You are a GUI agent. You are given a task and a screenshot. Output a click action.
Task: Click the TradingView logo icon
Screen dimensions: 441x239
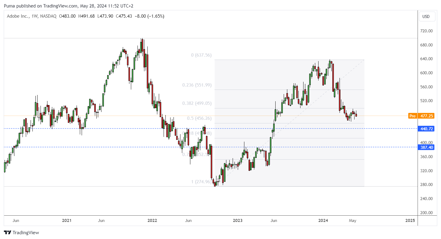pyautogui.click(x=8, y=232)
